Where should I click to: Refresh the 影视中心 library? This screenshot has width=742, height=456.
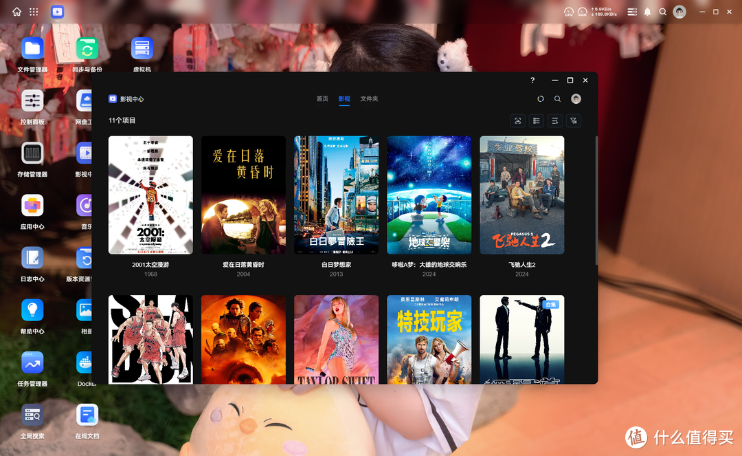[541, 99]
